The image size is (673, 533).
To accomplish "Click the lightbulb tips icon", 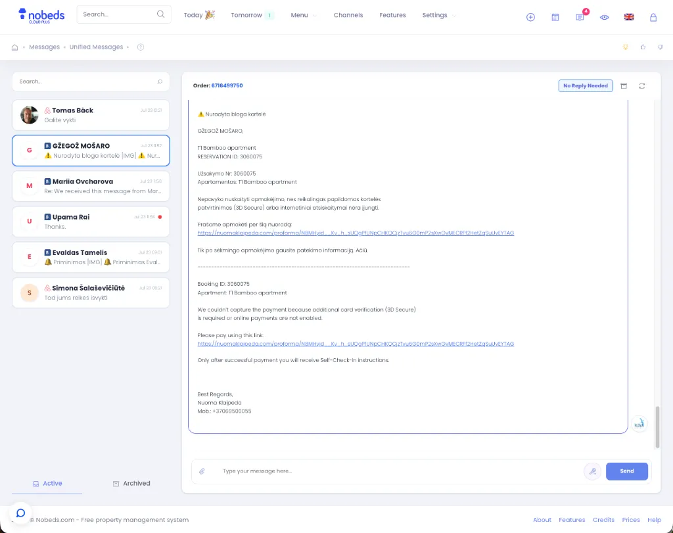I will point(626,47).
